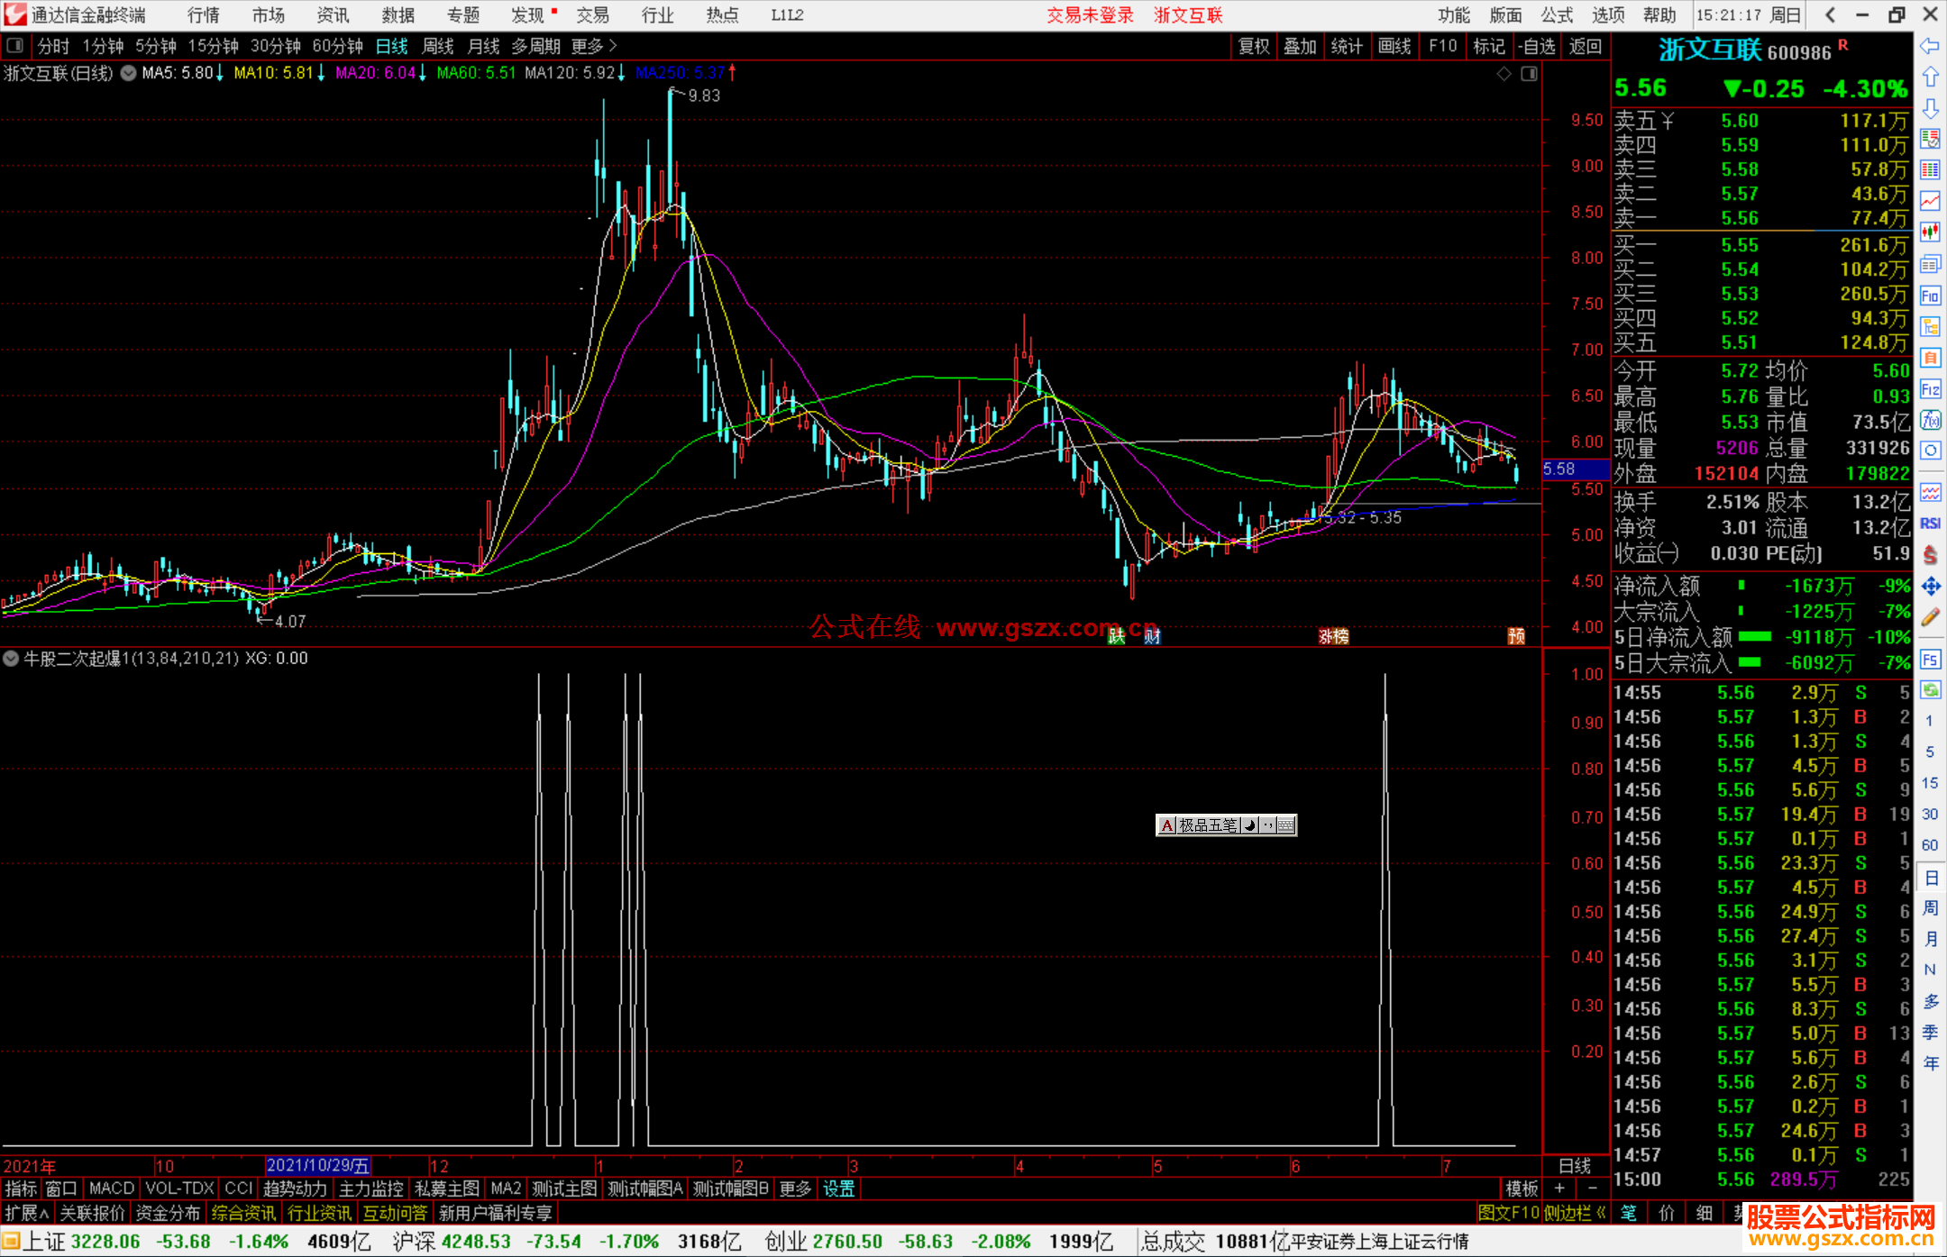
Task: Select the pencil drawing tool icon
Action: [x=1930, y=617]
